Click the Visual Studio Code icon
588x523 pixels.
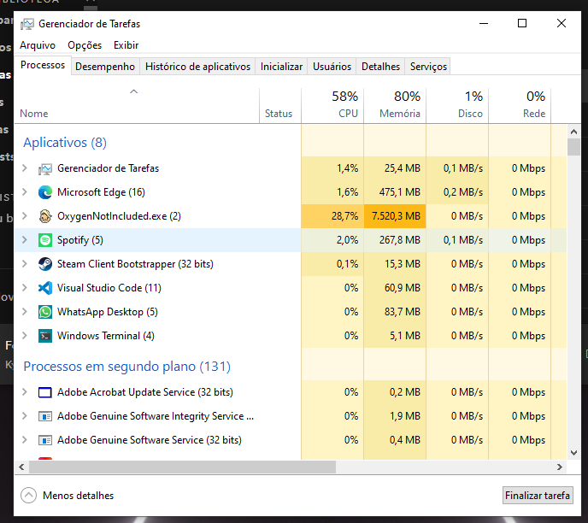pyautogui.click(x=45, y=288)
